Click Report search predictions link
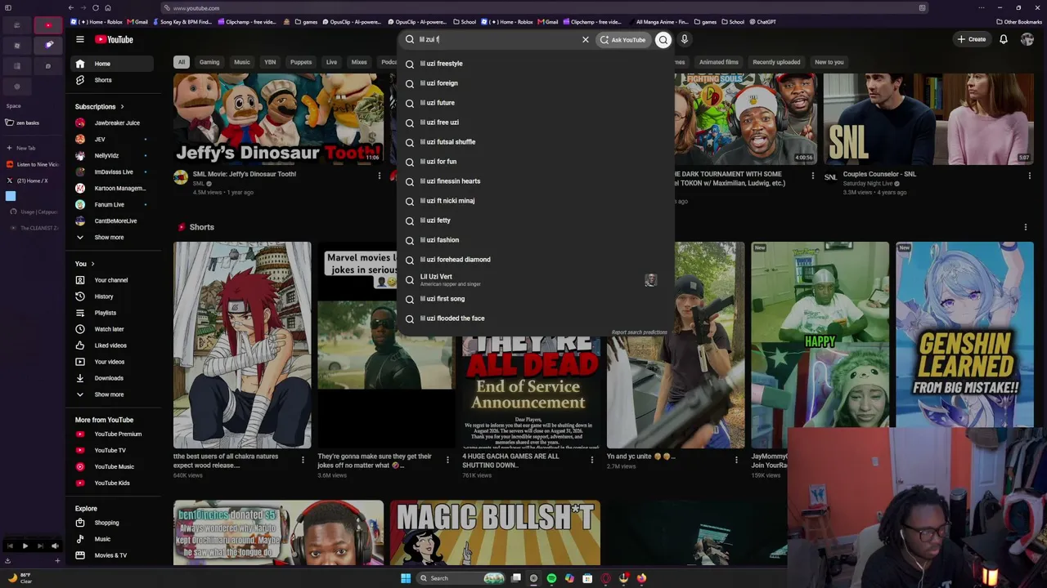 point(639,332)
